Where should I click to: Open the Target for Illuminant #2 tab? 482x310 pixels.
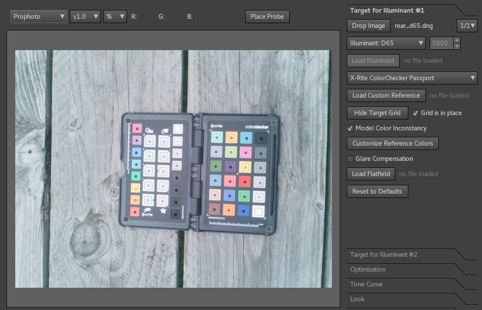click(x=384, y=255)
